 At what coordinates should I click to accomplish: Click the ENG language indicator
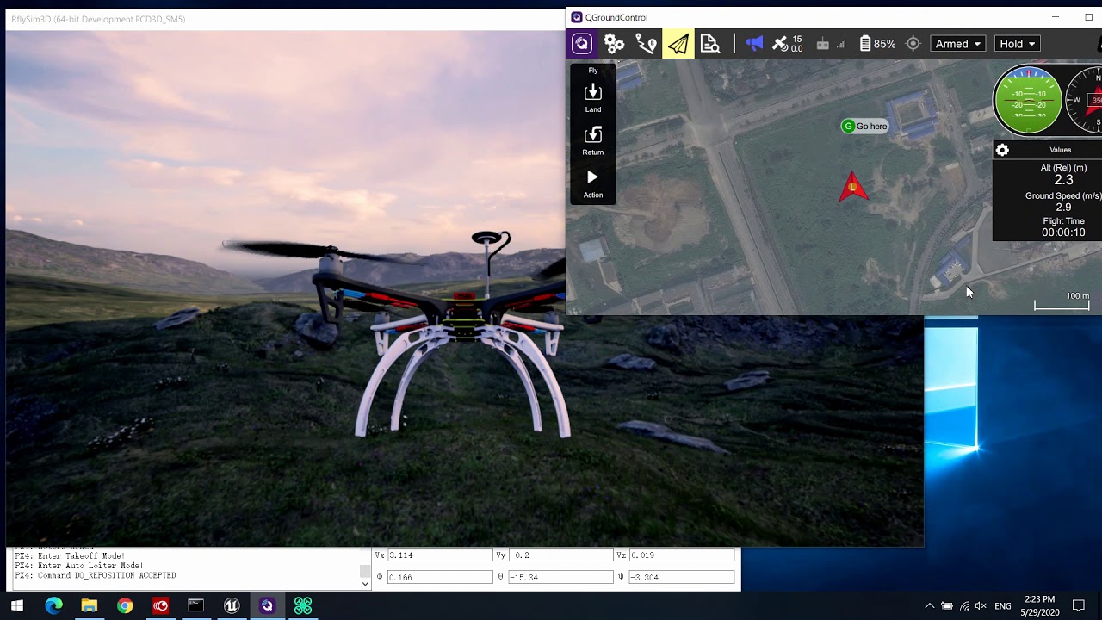pos(1003,606)
